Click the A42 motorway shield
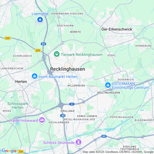The height and width of the screenshot is (154, 154). (x=104, y=136)
